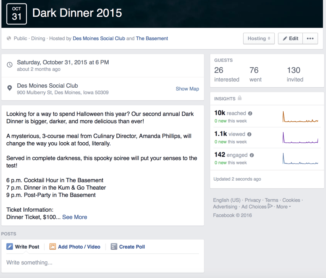Viewport: 326px width, 278px height.
Task: Select the Create Poll tab
Action: click(128, 247)
